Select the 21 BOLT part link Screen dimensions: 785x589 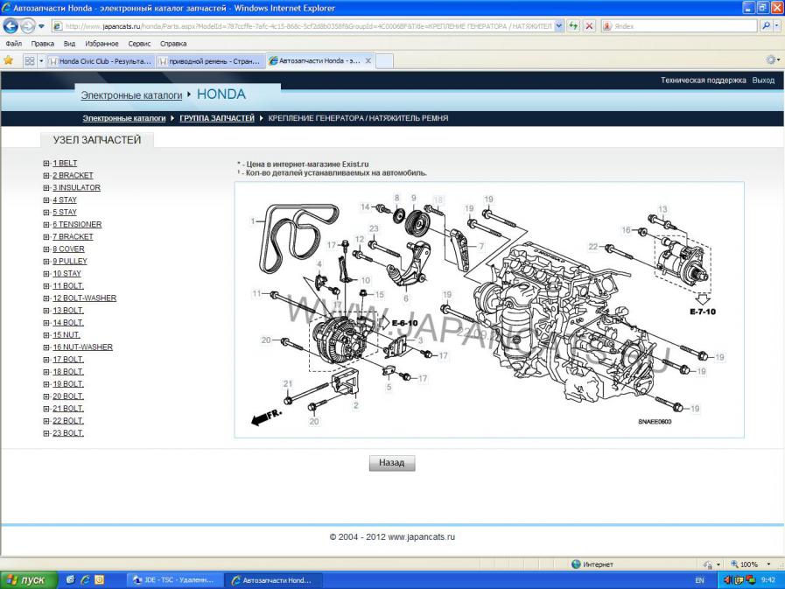click(x=68, y=409)
